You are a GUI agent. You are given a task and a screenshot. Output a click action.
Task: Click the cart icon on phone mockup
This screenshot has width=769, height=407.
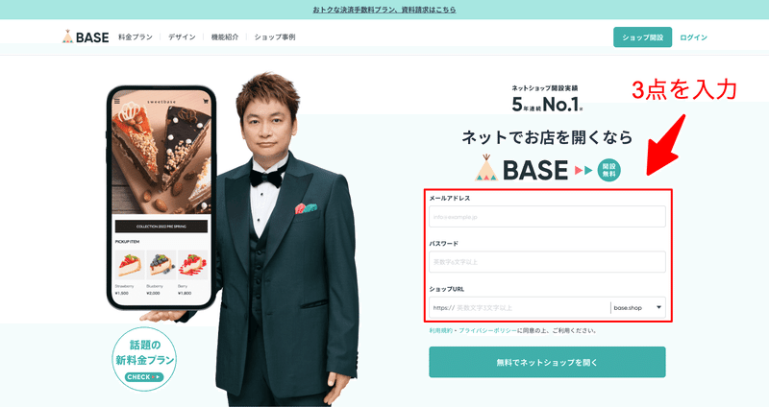(x=206, y=102)
